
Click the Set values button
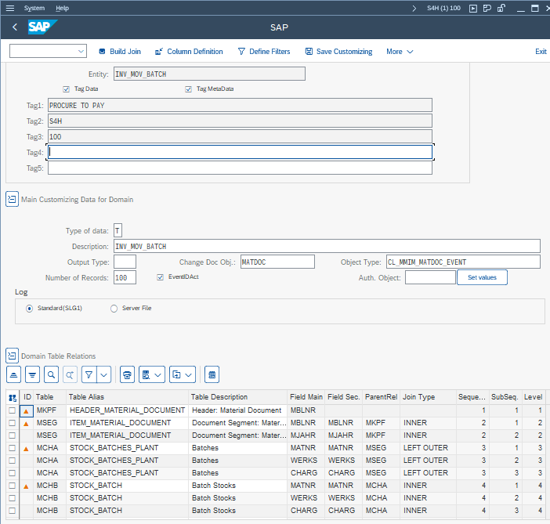(482, 277)
